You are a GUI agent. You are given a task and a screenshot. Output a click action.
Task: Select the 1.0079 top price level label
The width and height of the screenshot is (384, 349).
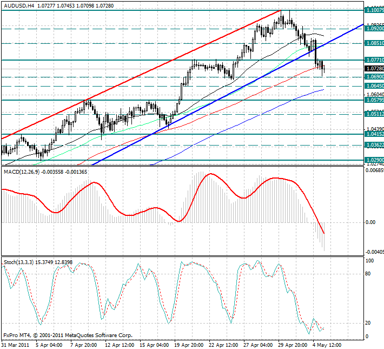374,10
